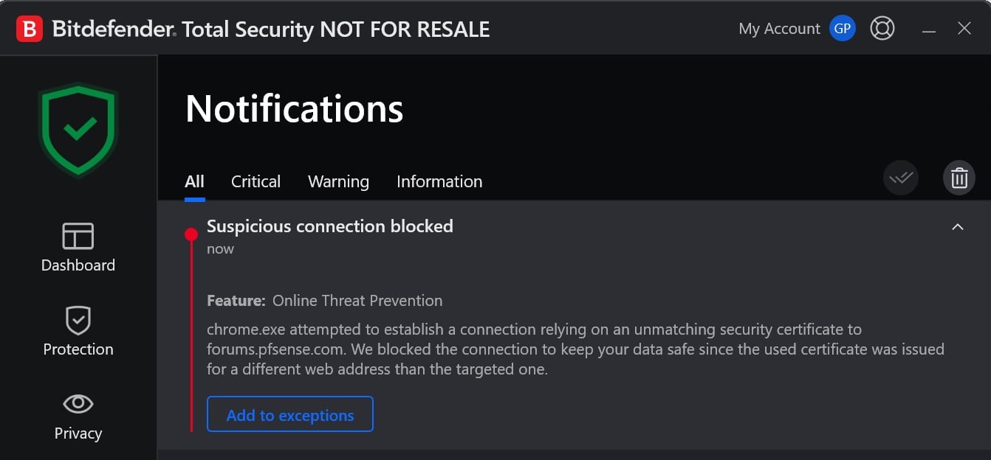Open the support lifebuoy icon
991x460 pixels.
click(882, 29)
